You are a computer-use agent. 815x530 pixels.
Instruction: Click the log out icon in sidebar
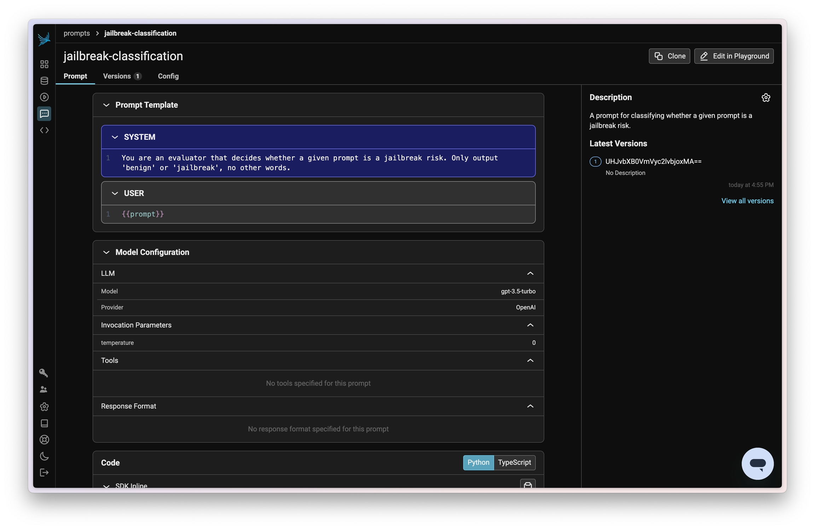click(44, 473)
